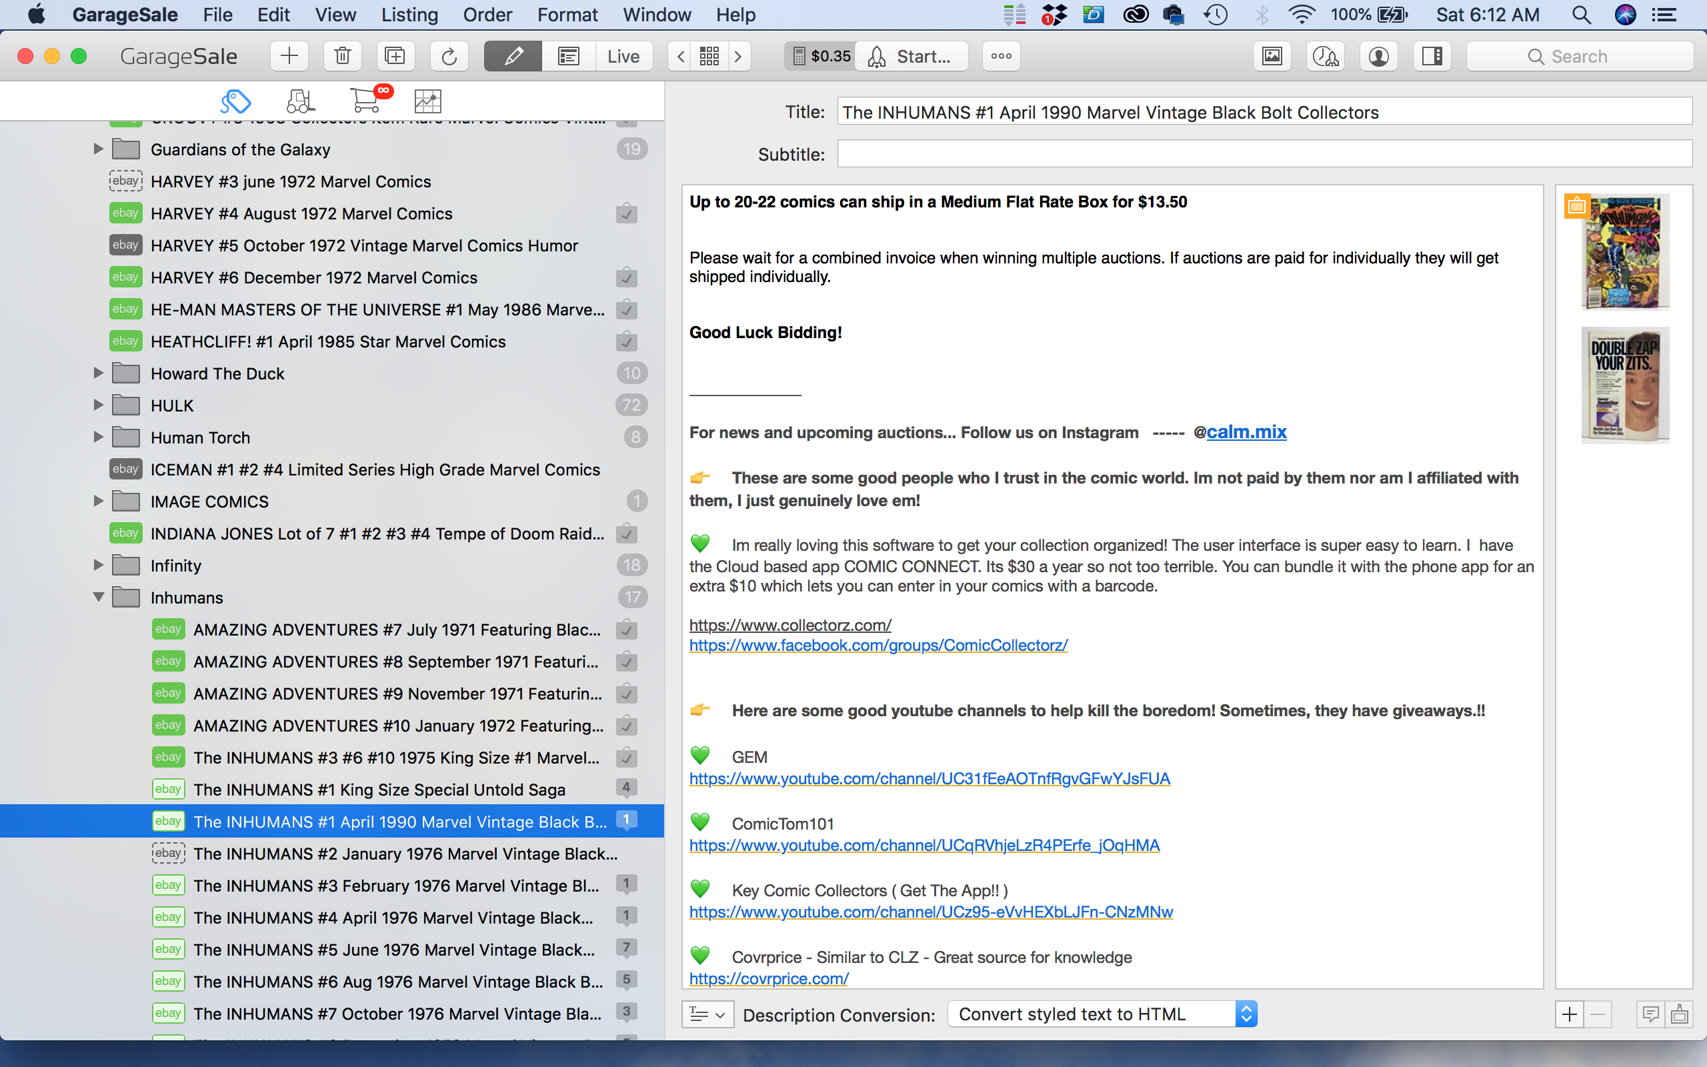Toggle checkbox beside HEATHCLIFF! #1 listing

626,342
